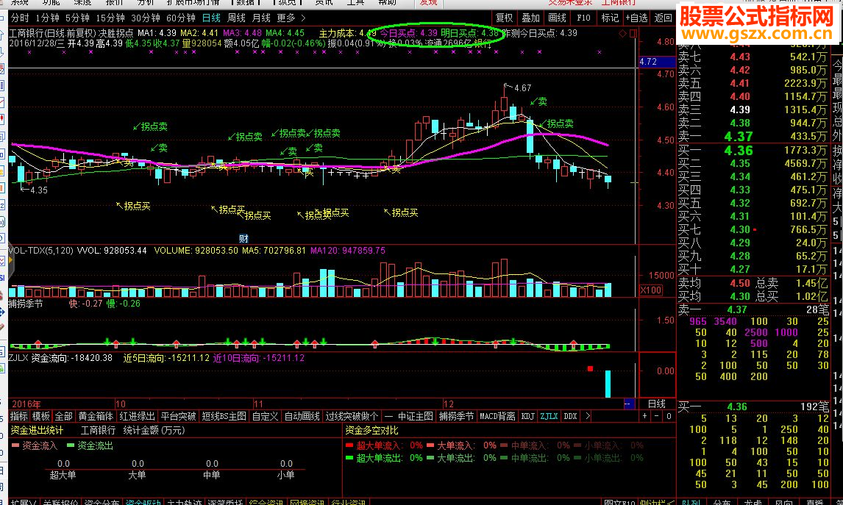Click the X100 volume scale label
Screen dimensions: 843x505
point(650,290)
